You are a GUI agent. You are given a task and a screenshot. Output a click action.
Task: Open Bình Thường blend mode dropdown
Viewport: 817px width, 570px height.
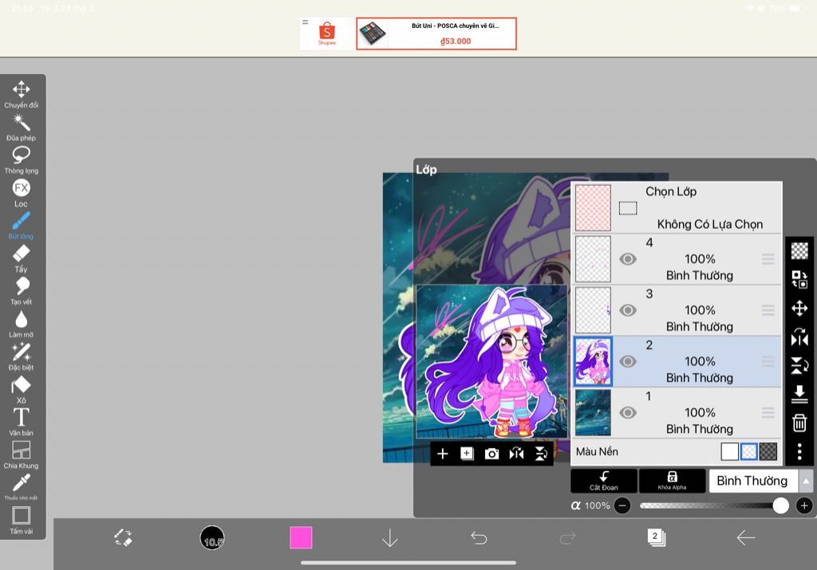tap(752, 481)
